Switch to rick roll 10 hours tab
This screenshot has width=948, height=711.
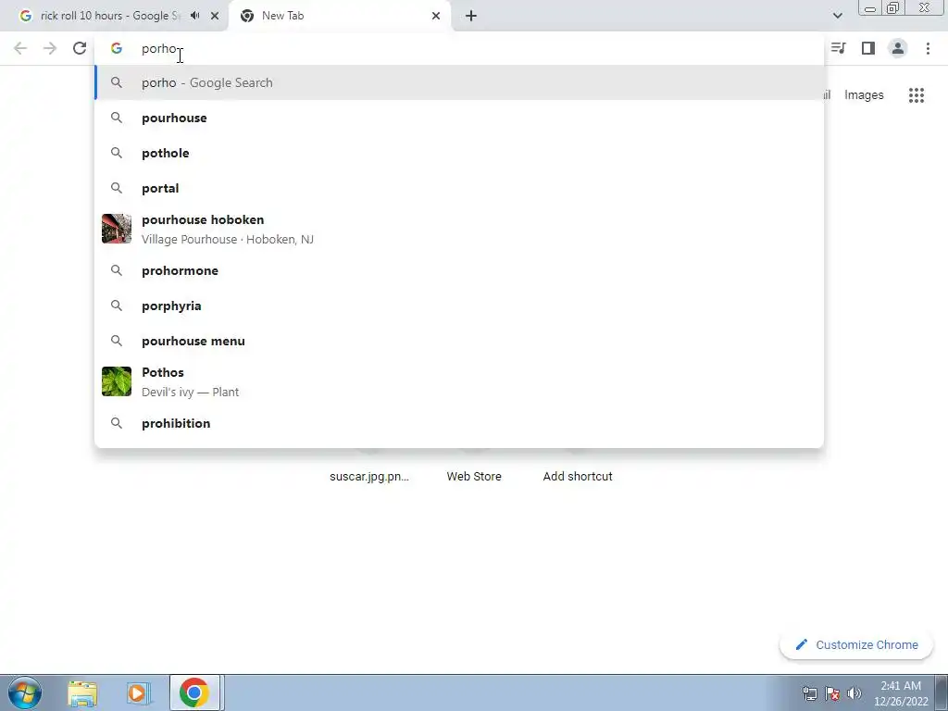(114, 16)
